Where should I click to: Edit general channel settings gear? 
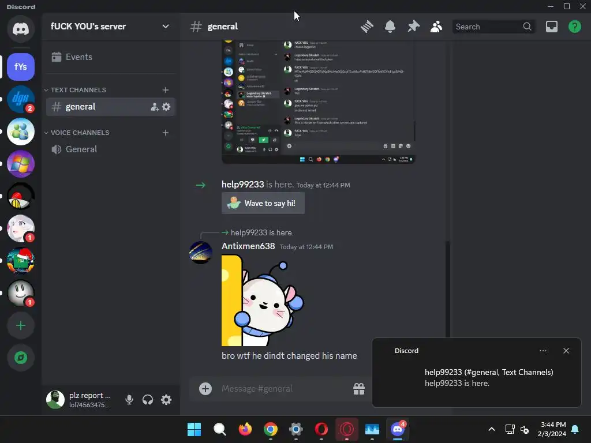tap(166, 107)
